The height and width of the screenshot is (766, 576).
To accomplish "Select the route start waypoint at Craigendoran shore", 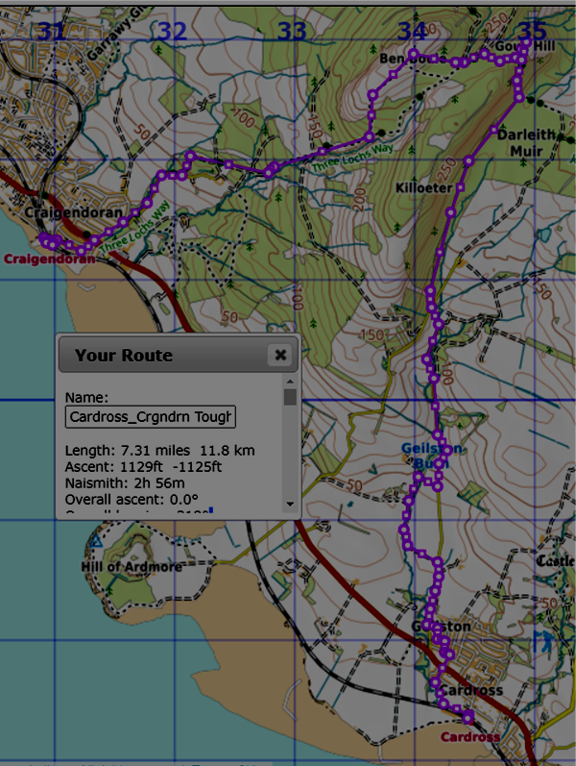I will [x=43, y=237].
